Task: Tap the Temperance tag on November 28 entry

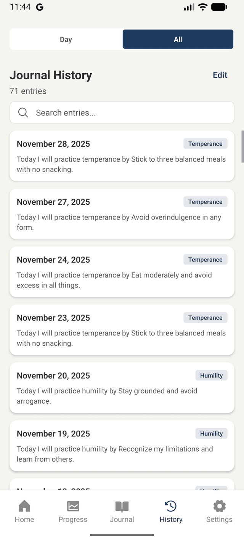Action: tap(205, 144)
